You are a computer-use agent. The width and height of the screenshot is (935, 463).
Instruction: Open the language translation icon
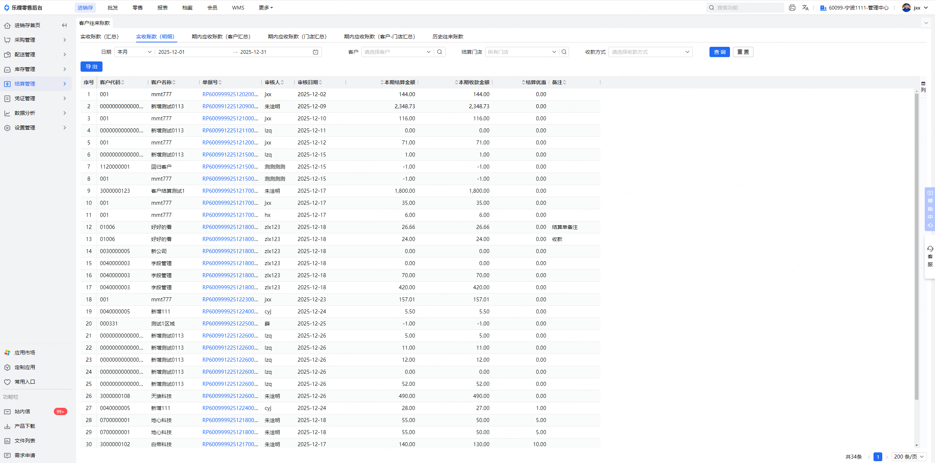pos(805,8)
